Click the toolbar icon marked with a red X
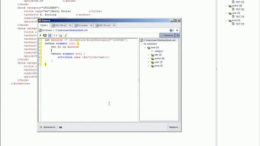Image resolution: width=260 pixels, height=146 pixels. pyautogui.click(x=61, y=35)
